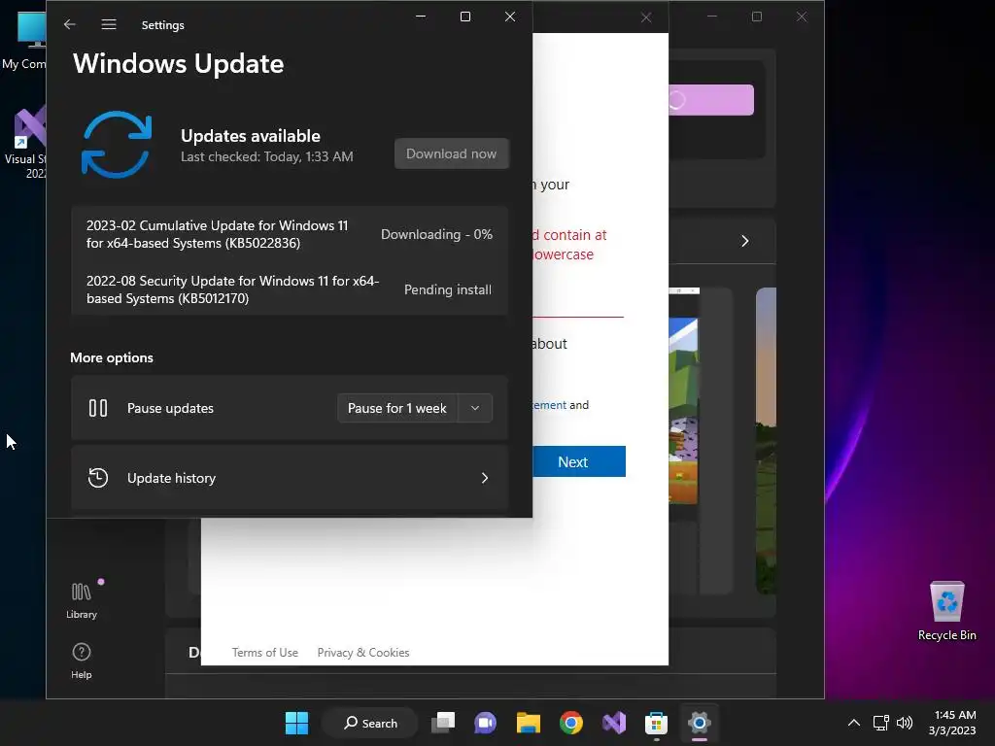Click the Minecraft screenshot thumbnail in Store
Viewport: 995px width, 746px height.
[x=683, y=411]
